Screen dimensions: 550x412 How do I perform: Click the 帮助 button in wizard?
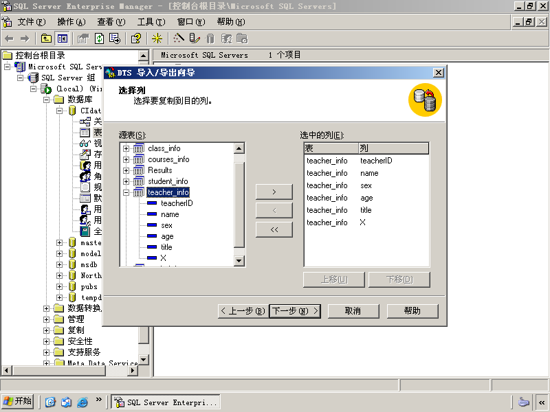click(412, 311)
